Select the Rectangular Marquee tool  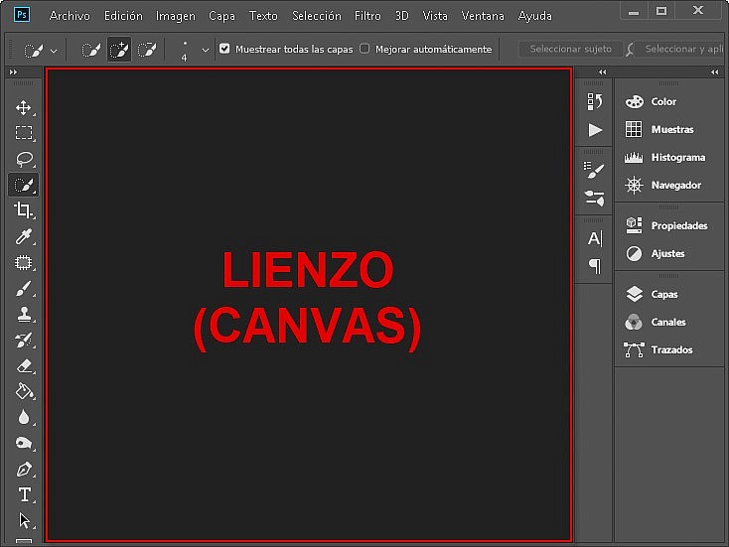click(23, 133)
